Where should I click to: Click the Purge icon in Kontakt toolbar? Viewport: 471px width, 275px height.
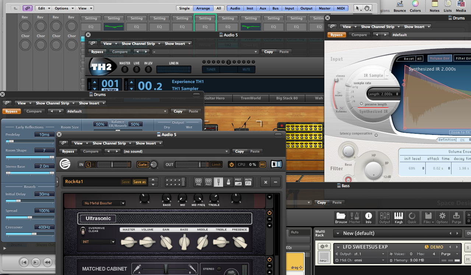coord(456,217)
